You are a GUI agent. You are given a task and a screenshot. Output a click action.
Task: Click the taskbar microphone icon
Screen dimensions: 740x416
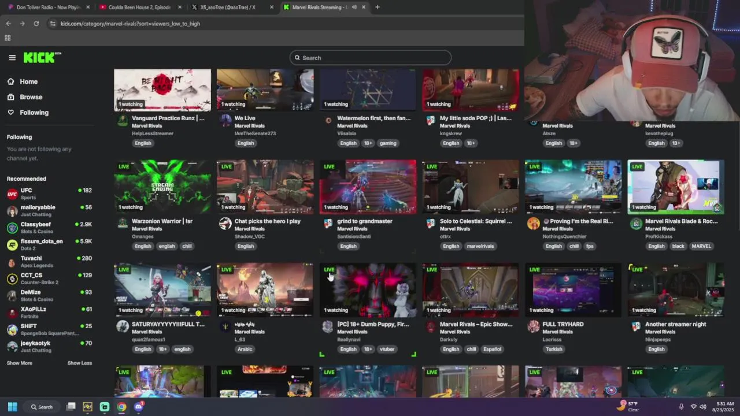click(681, 407)
